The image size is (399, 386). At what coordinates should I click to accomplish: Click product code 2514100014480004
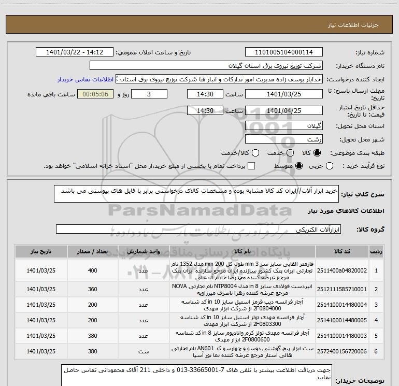(342, 305)
